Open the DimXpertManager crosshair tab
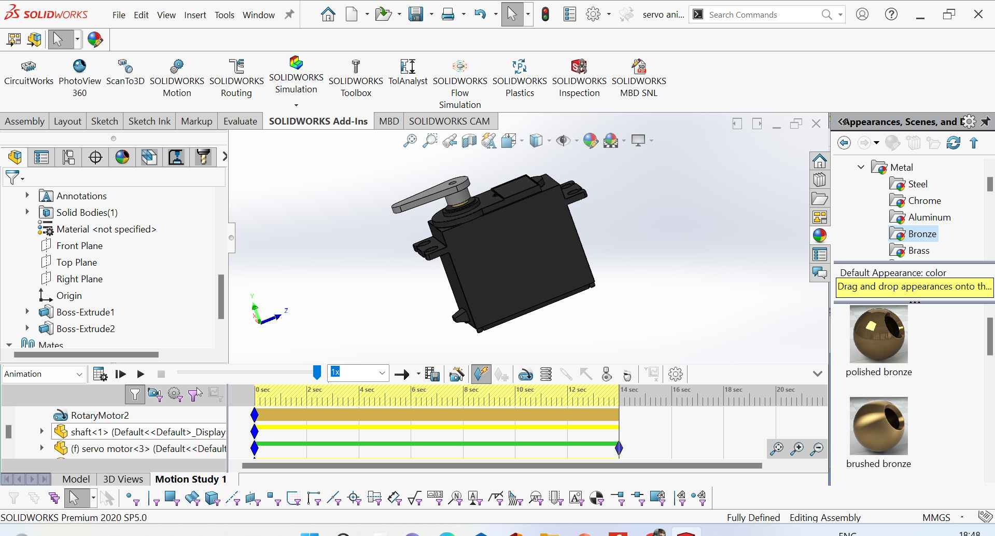The height and width of the screenshot is (536, 995). (x=95, y=157)
